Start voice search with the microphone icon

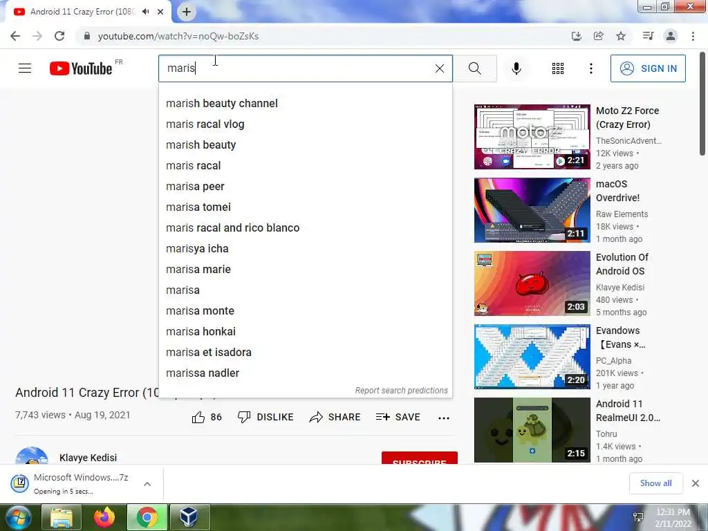pos(516,68)
